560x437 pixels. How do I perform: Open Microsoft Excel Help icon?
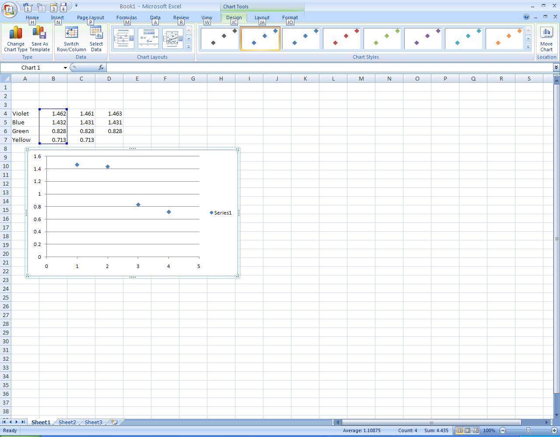tap(526, 17)
